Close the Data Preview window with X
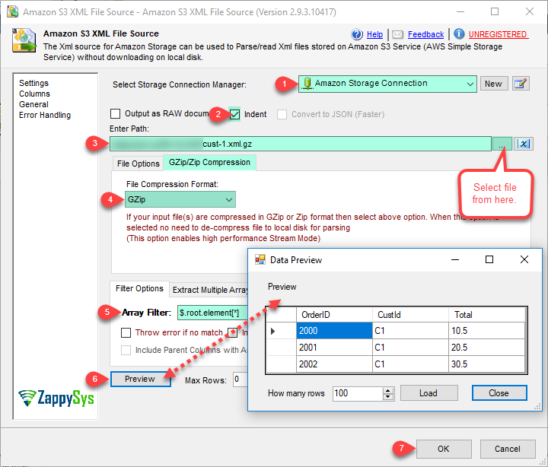This screenshot has height=467, width=548. point(524,259)
